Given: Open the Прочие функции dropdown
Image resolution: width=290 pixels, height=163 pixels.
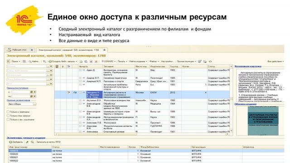Looking at the screenshot, I should 186,62.
